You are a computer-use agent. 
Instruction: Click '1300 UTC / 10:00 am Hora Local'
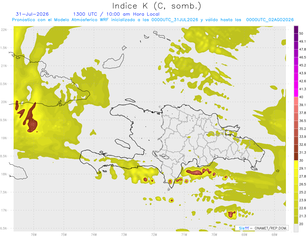point(116,14)
